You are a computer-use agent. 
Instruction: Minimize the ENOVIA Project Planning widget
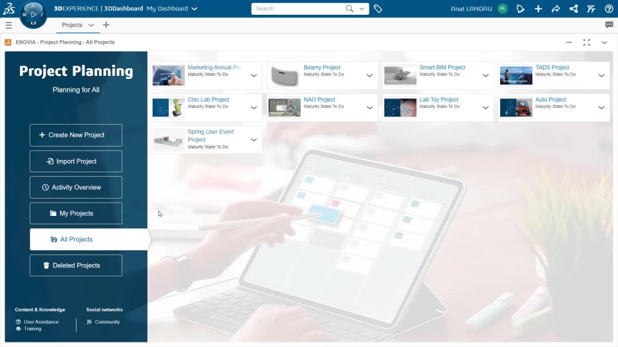pos(568,42)
